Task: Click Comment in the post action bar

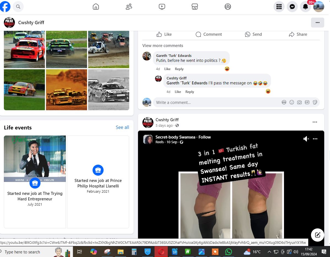Action: (x=209, y=34)
